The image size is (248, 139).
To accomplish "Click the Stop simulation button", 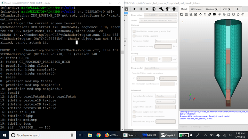I will click(147, 9).
